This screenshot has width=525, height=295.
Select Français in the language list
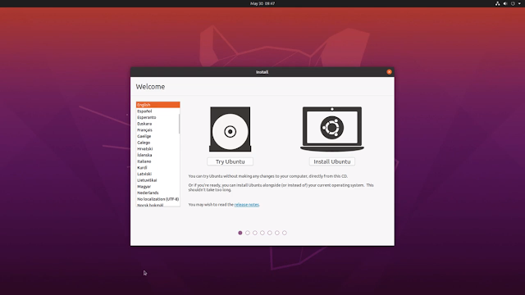(157, 130)
